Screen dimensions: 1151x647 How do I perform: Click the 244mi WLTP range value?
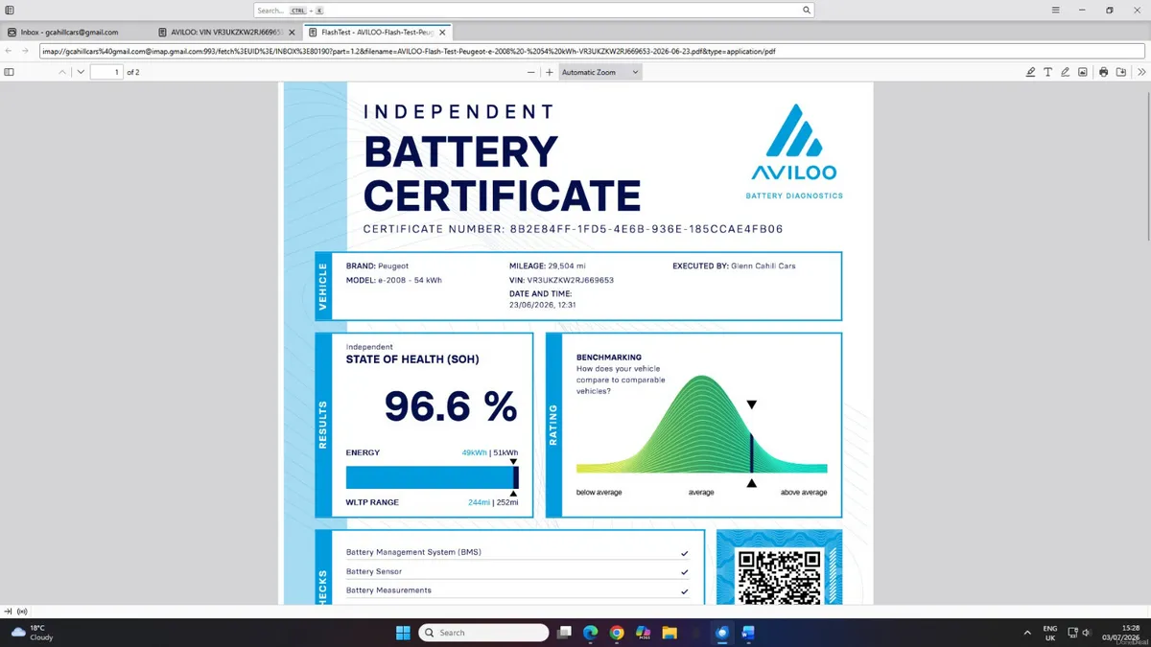(479, 502)
